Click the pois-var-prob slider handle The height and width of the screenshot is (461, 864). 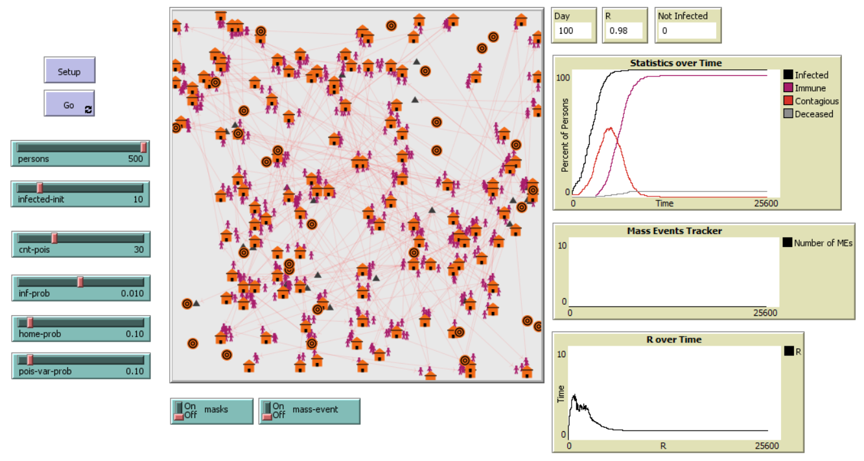30,359
